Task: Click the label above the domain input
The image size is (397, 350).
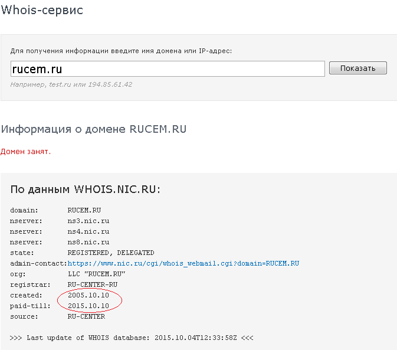Action: click(x=121, y=51)
